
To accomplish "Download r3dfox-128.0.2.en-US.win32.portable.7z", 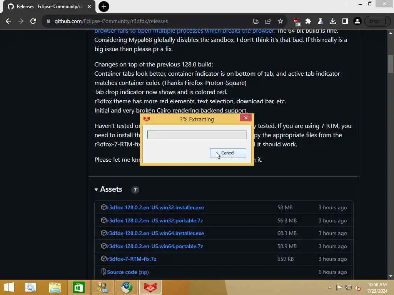I will point(155,221).
